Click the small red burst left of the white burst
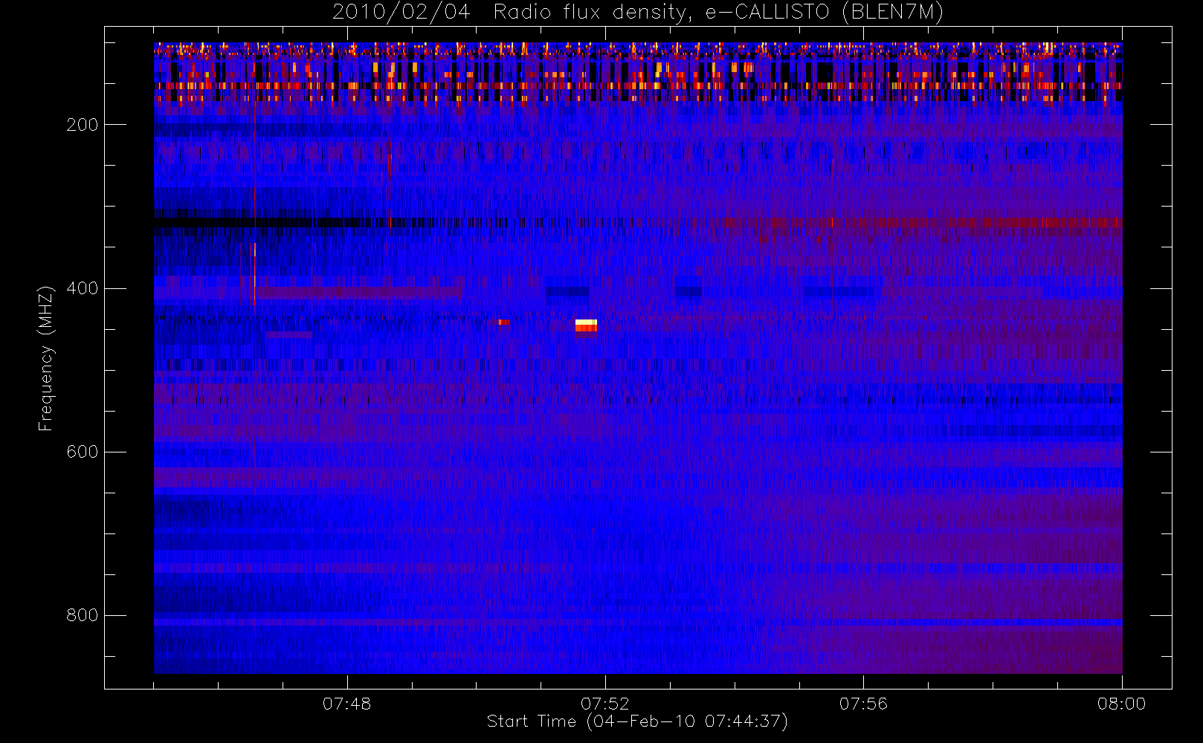Screen dimensions: 1203x743 click(503, 322)
